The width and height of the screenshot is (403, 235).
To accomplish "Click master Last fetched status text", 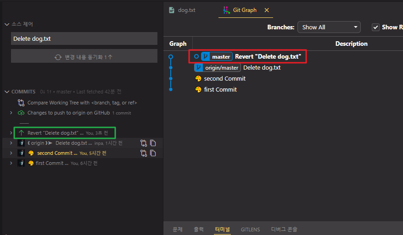I will click(x=89, y=92).
